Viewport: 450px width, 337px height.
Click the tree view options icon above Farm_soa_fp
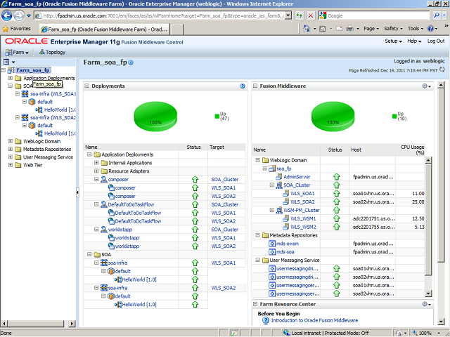(x=6, y=62)
